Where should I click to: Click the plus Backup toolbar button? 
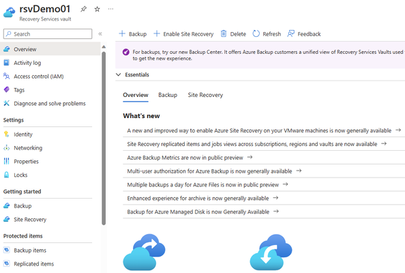click(133, 34)
